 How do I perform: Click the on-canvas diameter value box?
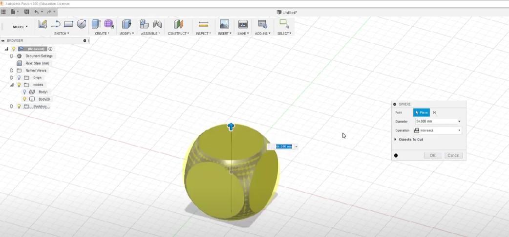pyautogui.click(x=284, y=147)
